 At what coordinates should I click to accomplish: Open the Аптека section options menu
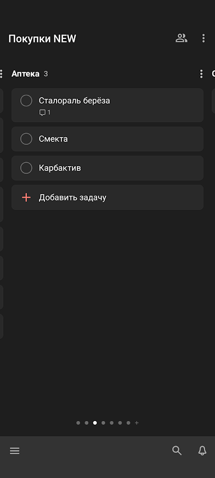(x=201, y=74)
